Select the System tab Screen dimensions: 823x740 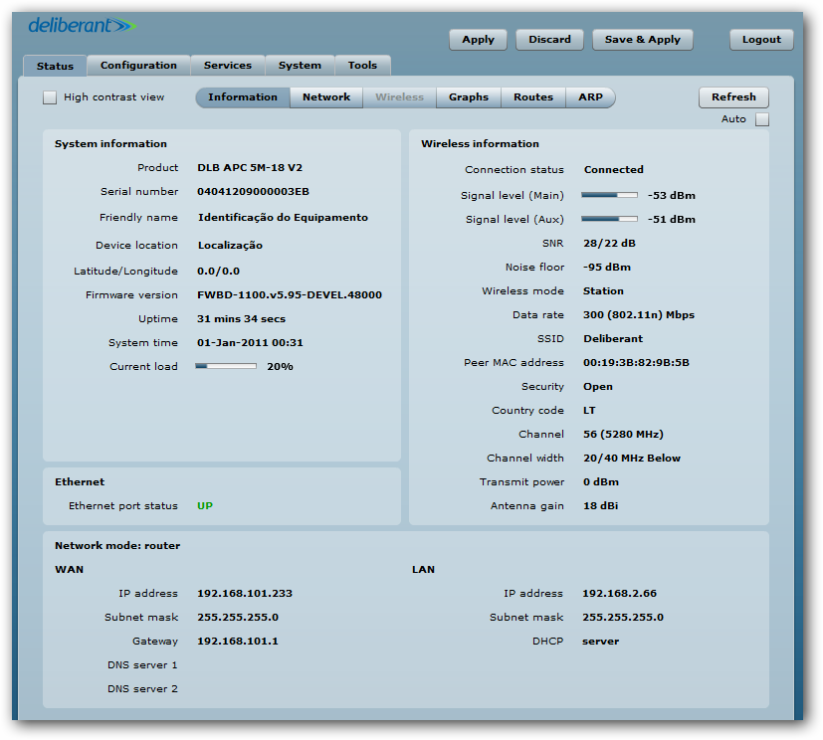point(300,64)
